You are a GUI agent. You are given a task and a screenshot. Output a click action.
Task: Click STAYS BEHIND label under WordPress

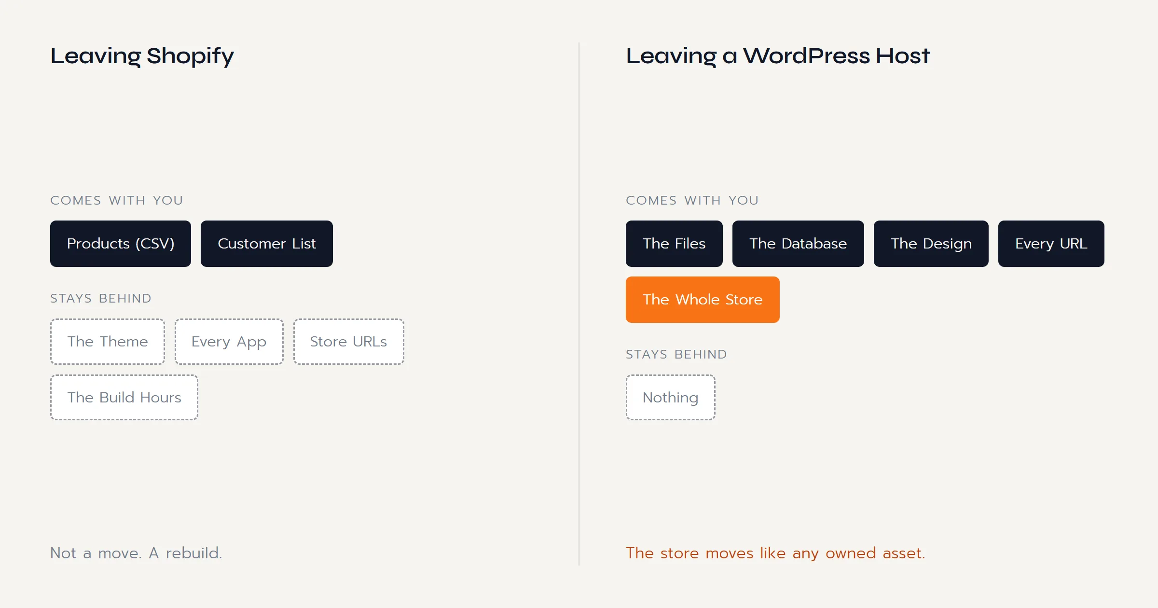[x=676, y=354]
